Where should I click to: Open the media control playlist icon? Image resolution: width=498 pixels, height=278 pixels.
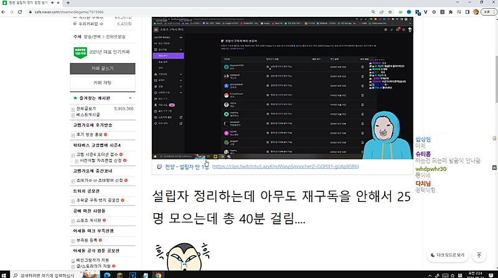coord(459,12)
